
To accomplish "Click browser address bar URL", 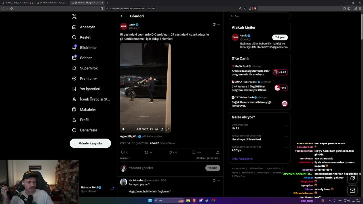I will pos(132,8).
